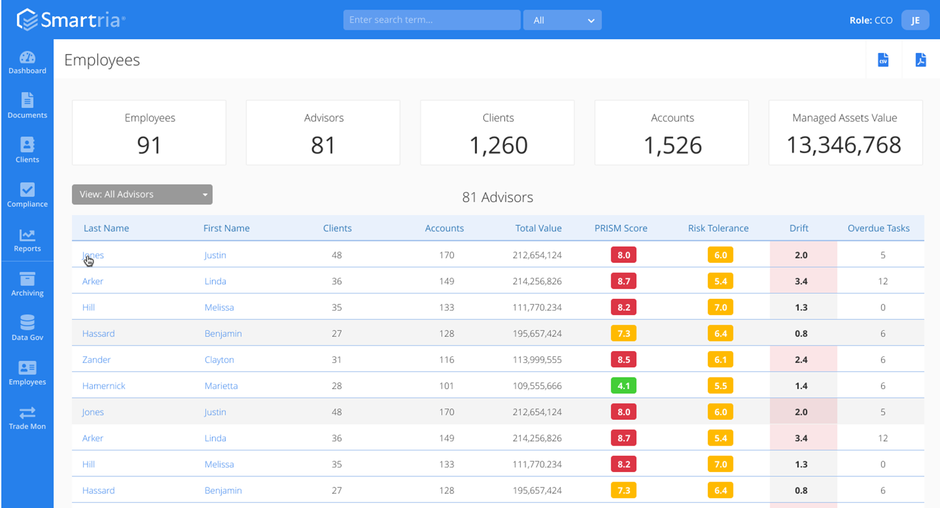Sort by Risk Tolerance column header
Screen dimensions: 940x508
pos(718,228)
